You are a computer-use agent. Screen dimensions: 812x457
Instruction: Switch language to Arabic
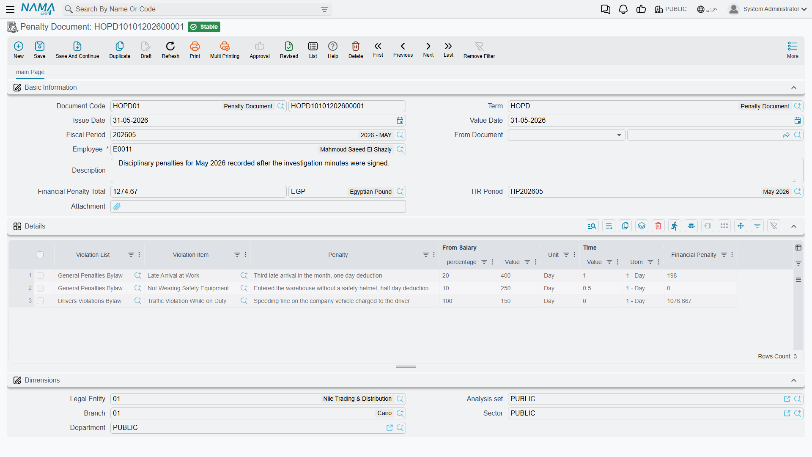(x=707, y=9)
